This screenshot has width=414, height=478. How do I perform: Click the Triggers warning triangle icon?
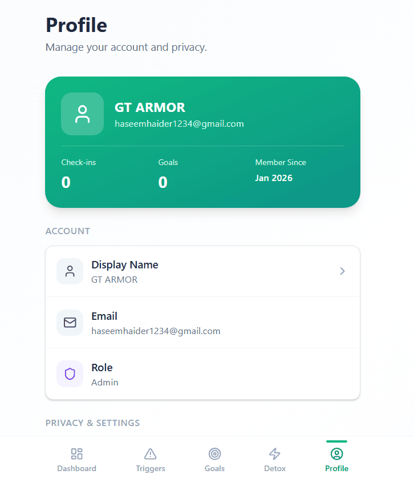pyautogui.click(x=151, y=454)
